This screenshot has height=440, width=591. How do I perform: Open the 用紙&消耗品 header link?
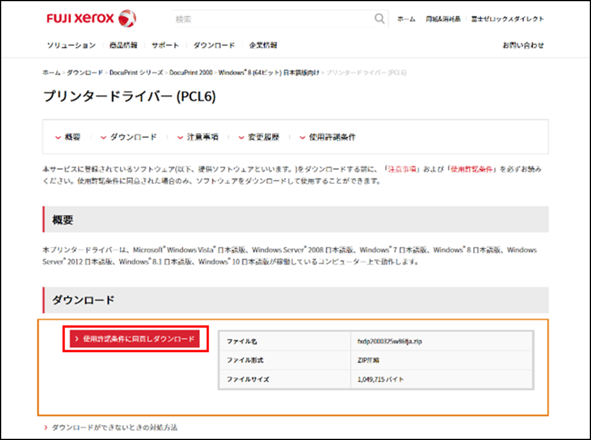tap(443, 19)
